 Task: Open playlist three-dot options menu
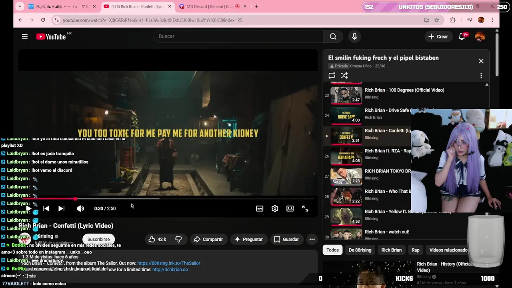(481, 76)
